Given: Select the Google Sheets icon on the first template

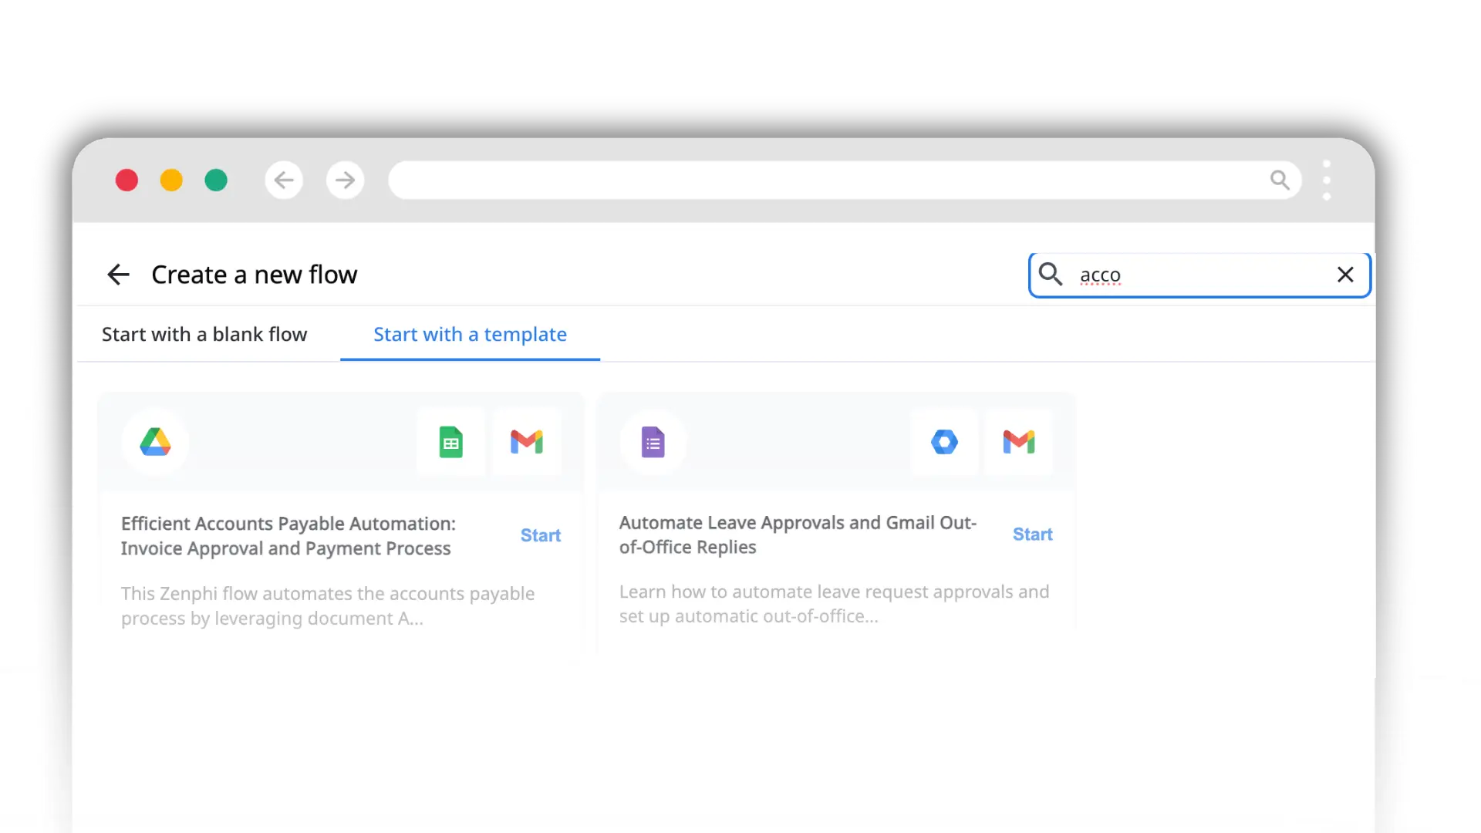Looking at the screenshot, I should (450, 442).
